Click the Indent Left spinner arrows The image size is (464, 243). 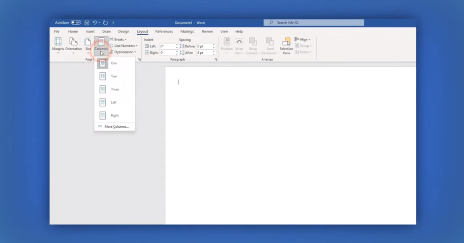click(177, 46)
